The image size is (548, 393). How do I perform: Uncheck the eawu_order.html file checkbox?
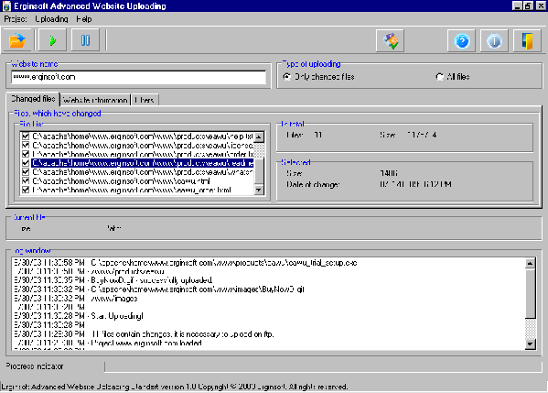click(26, 190)
